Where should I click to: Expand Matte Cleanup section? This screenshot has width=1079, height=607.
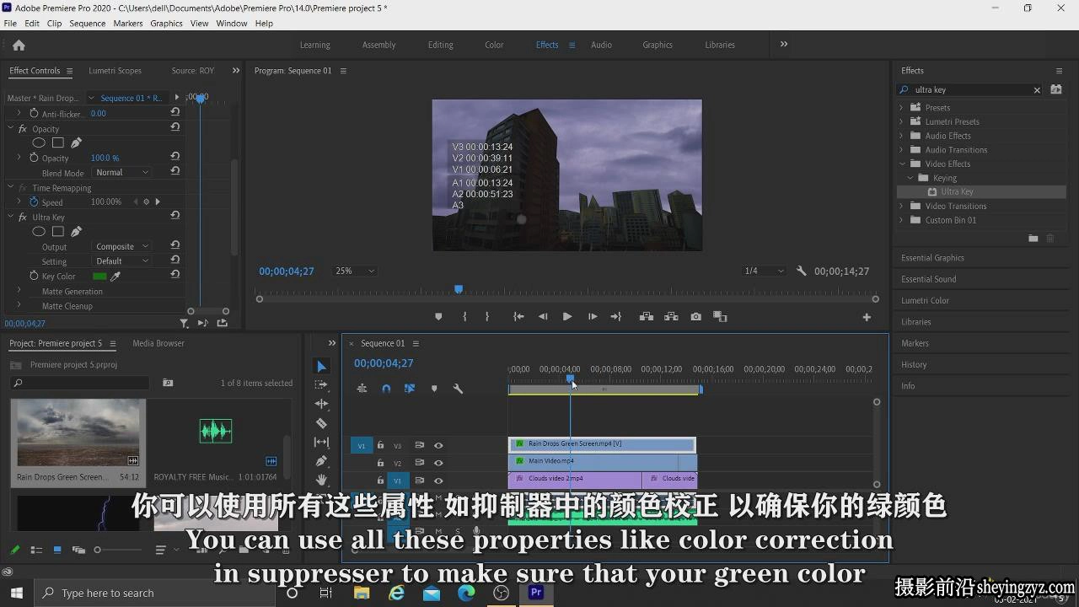19,305
